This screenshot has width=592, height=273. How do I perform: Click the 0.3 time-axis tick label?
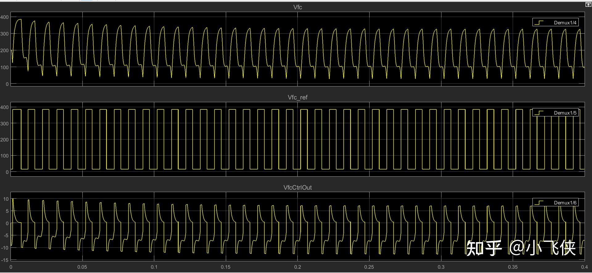click(x=441, y=267)
